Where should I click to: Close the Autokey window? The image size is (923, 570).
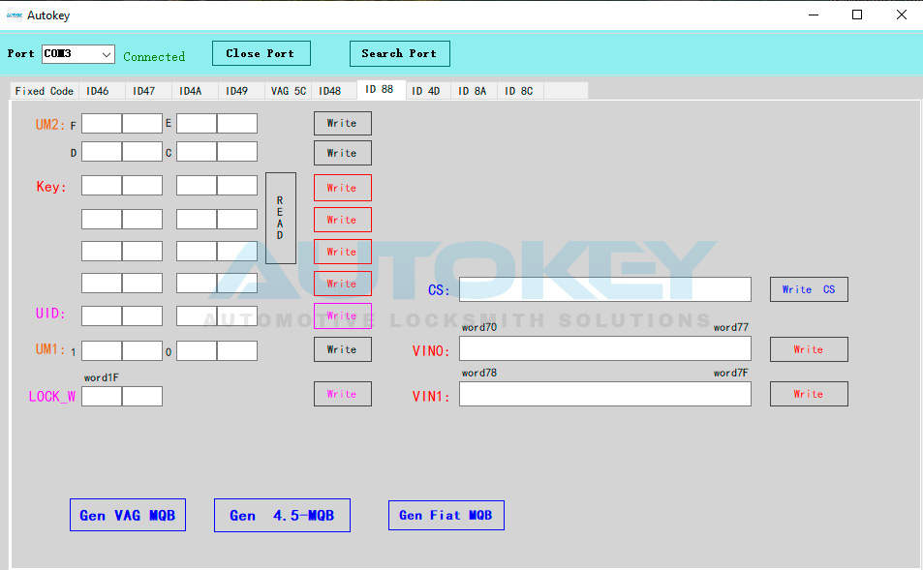click(902, 15)
